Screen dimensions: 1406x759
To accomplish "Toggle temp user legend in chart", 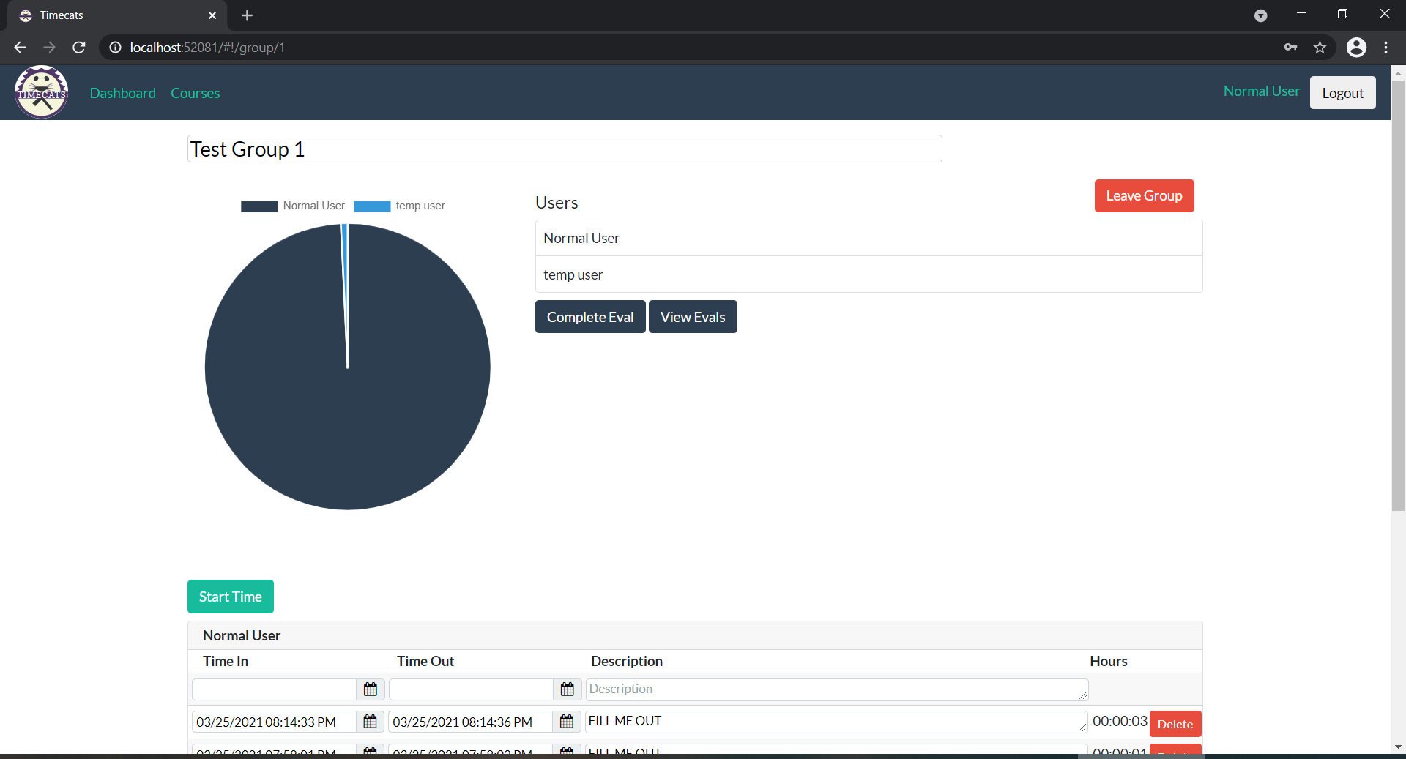I will [x=400, y=206].
